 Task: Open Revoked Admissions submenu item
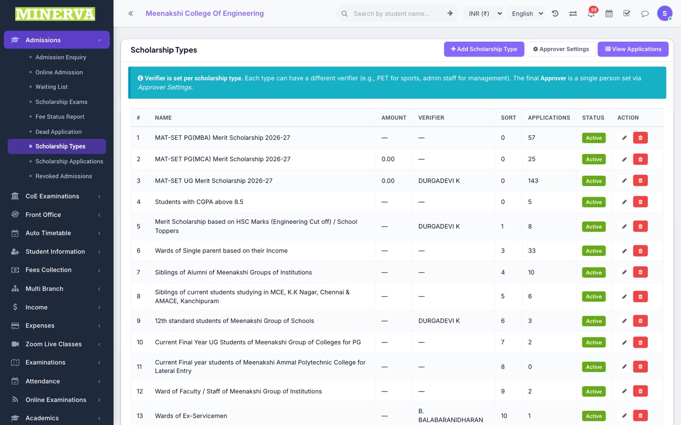(64, 176)
